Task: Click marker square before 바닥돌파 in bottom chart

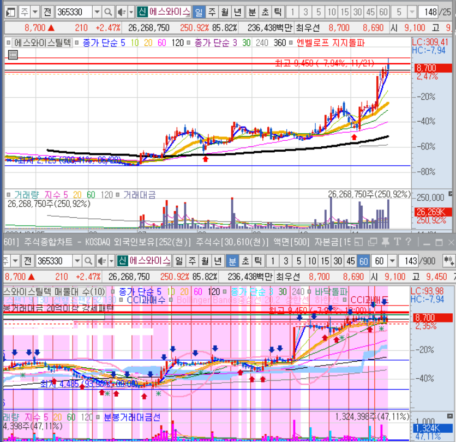Action: pos(309,291)
